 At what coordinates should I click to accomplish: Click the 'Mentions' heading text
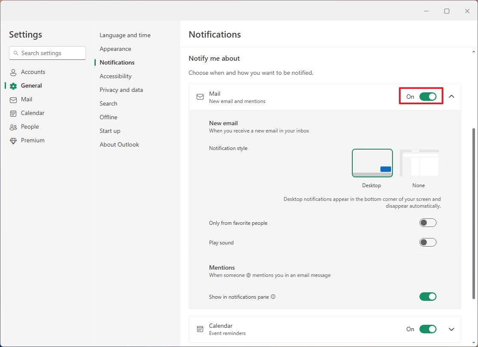point(221,268)
